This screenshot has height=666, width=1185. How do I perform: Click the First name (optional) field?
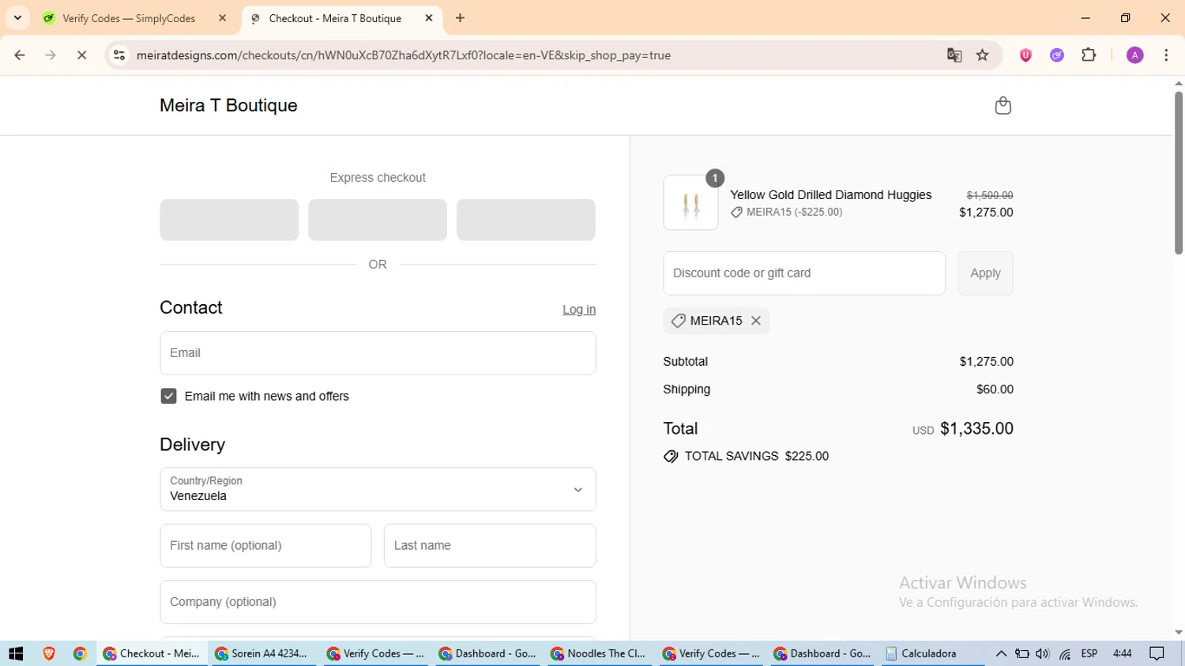pos(265,545)
